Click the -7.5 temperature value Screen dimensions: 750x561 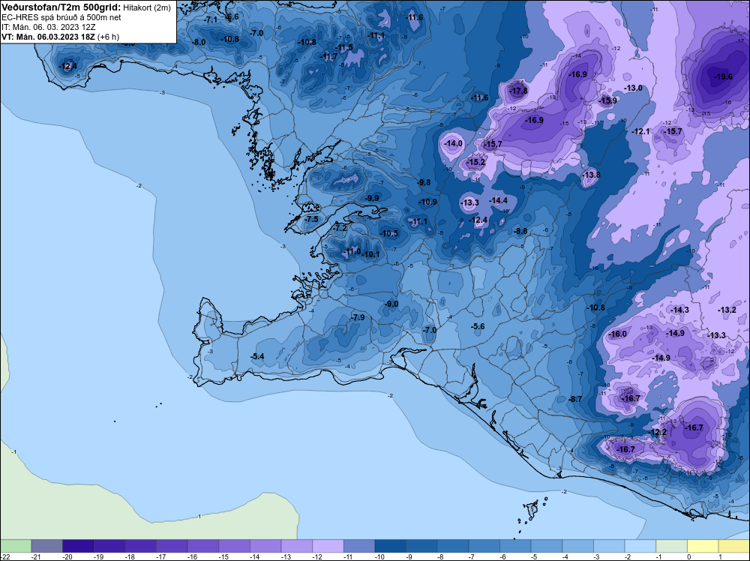click(311, 220)
